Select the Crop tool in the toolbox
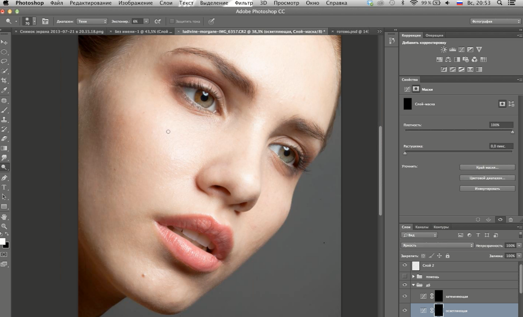The height and width of the screenshot is (317, 523). click(4, 81)
